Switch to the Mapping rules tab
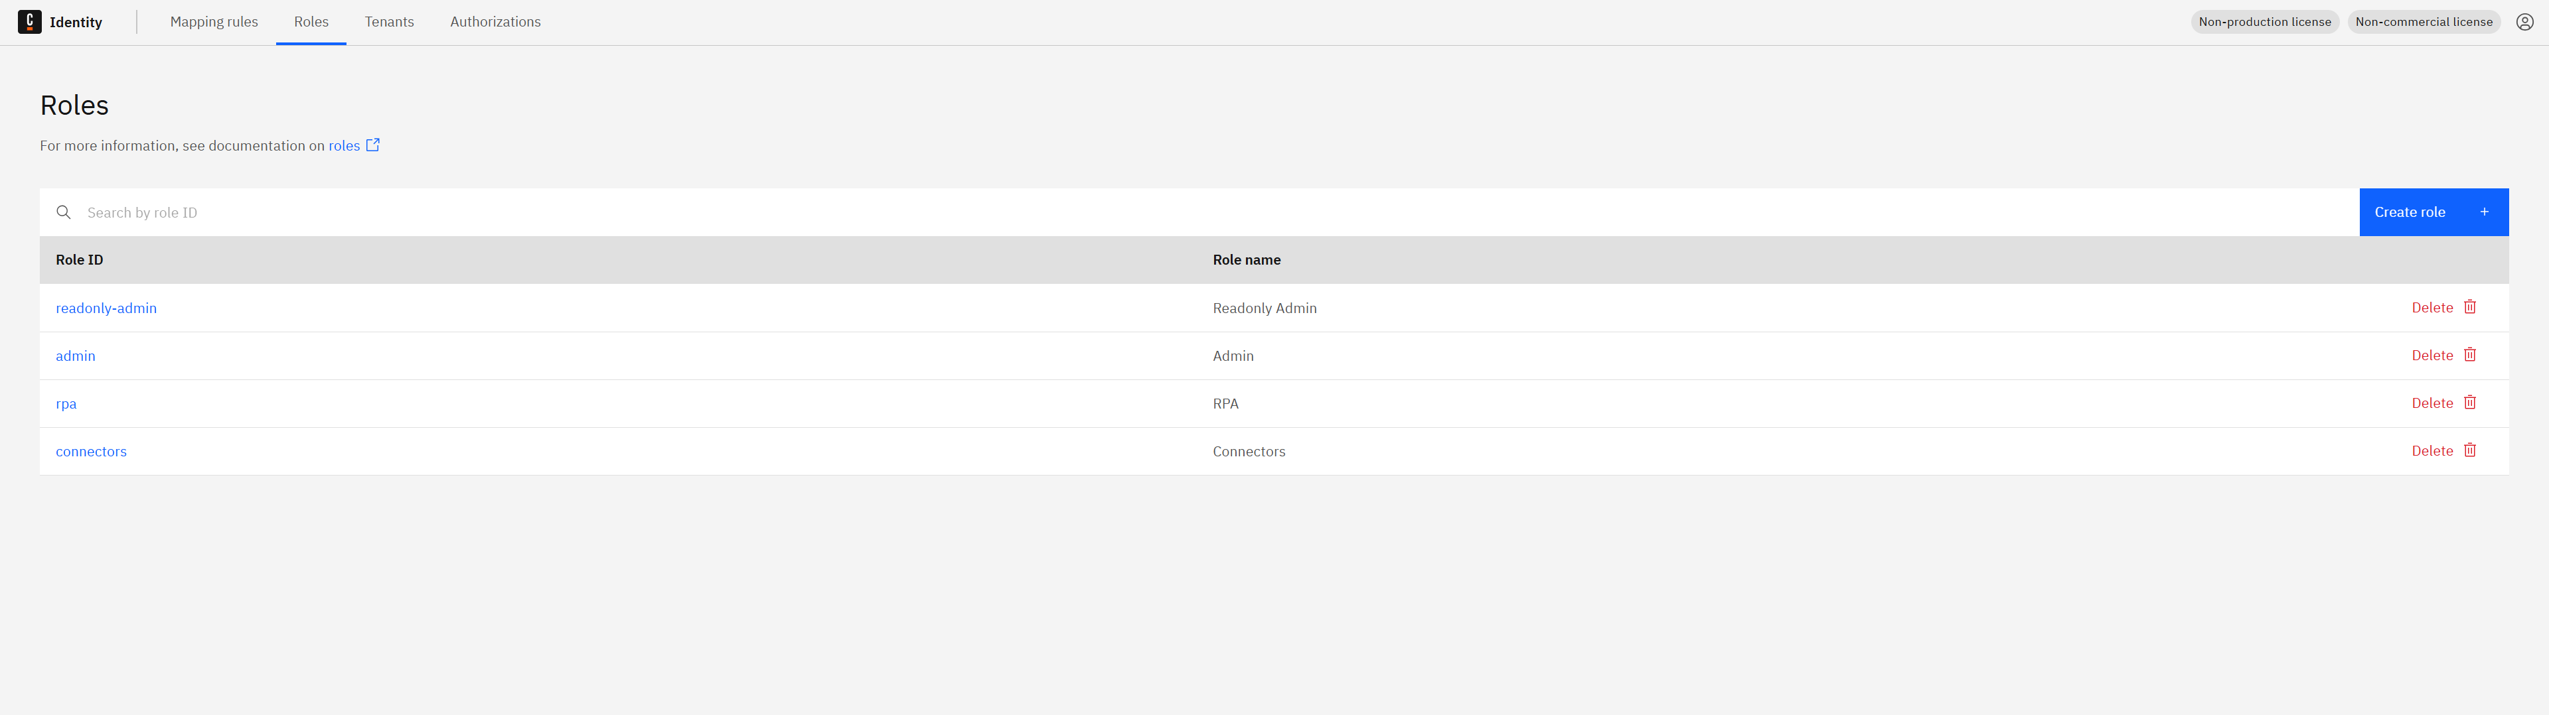 pos(214,22)
